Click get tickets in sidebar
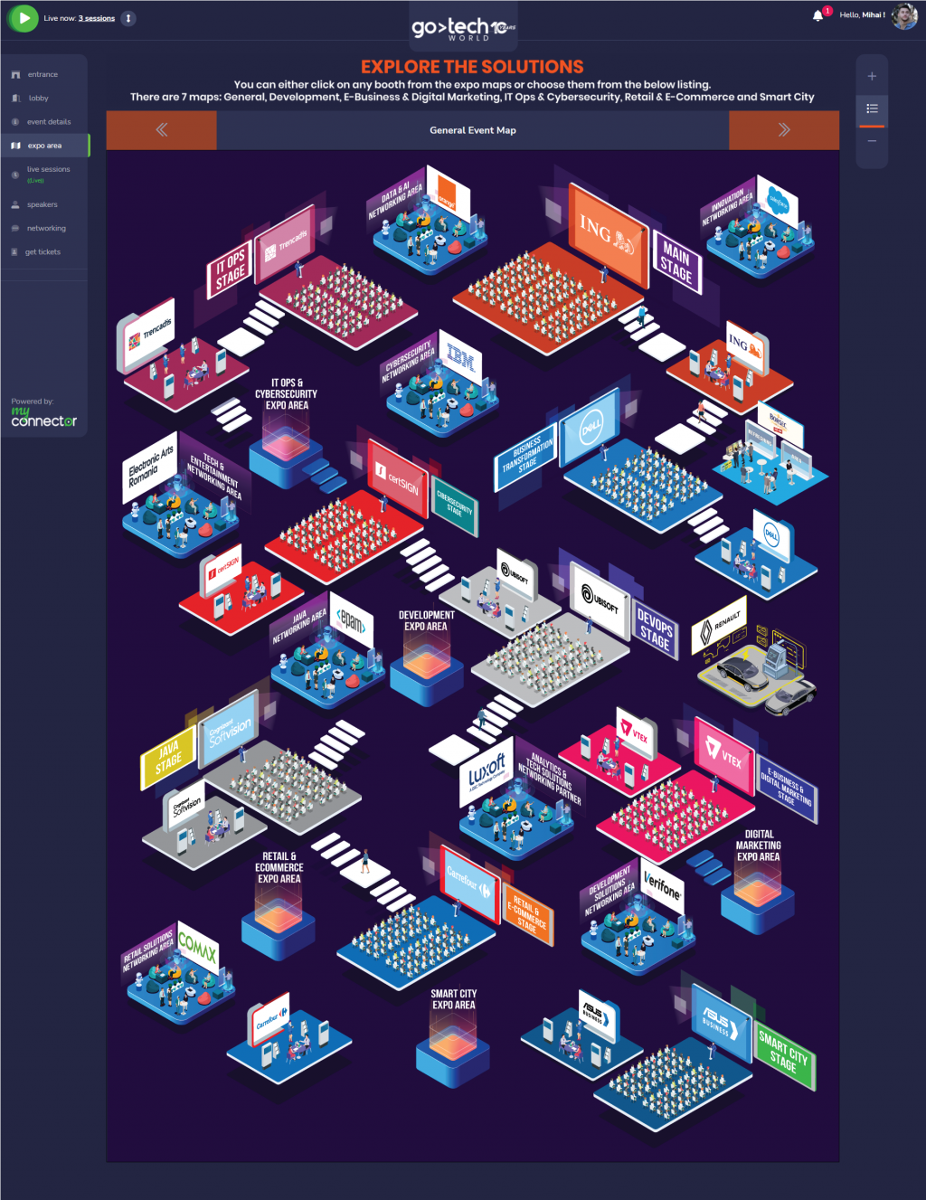 coord(43,251)
